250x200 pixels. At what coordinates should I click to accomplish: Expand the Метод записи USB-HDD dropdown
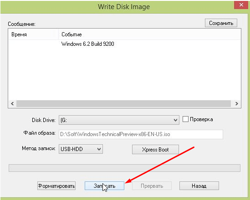81,149
